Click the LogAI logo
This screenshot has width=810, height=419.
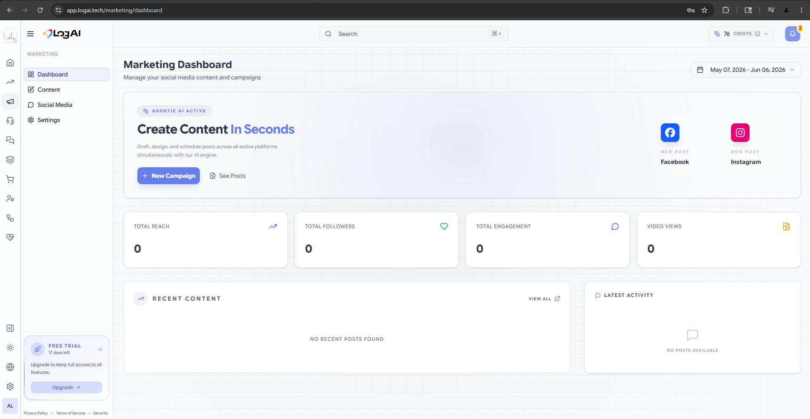pyautogui.click(x=62, y=34)
